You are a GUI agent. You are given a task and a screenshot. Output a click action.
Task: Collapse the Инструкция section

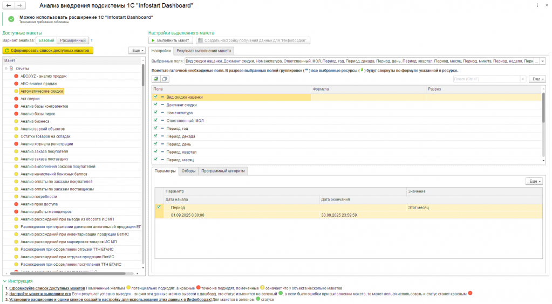coord(4,281)
